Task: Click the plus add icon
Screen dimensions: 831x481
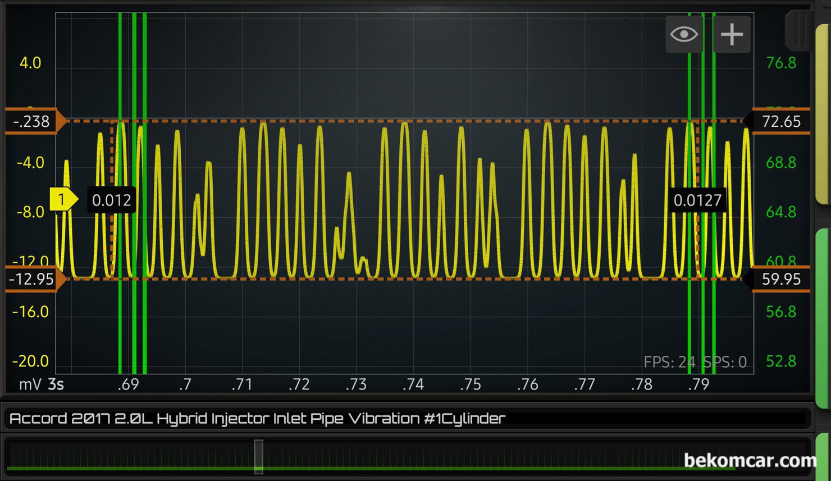Action: [x=732, y=34]
